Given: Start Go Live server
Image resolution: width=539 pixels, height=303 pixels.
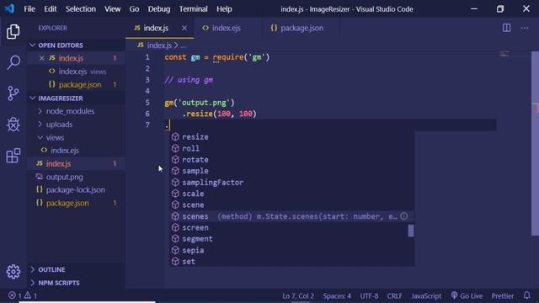Looking at the screenshot, I should [467, 295].
